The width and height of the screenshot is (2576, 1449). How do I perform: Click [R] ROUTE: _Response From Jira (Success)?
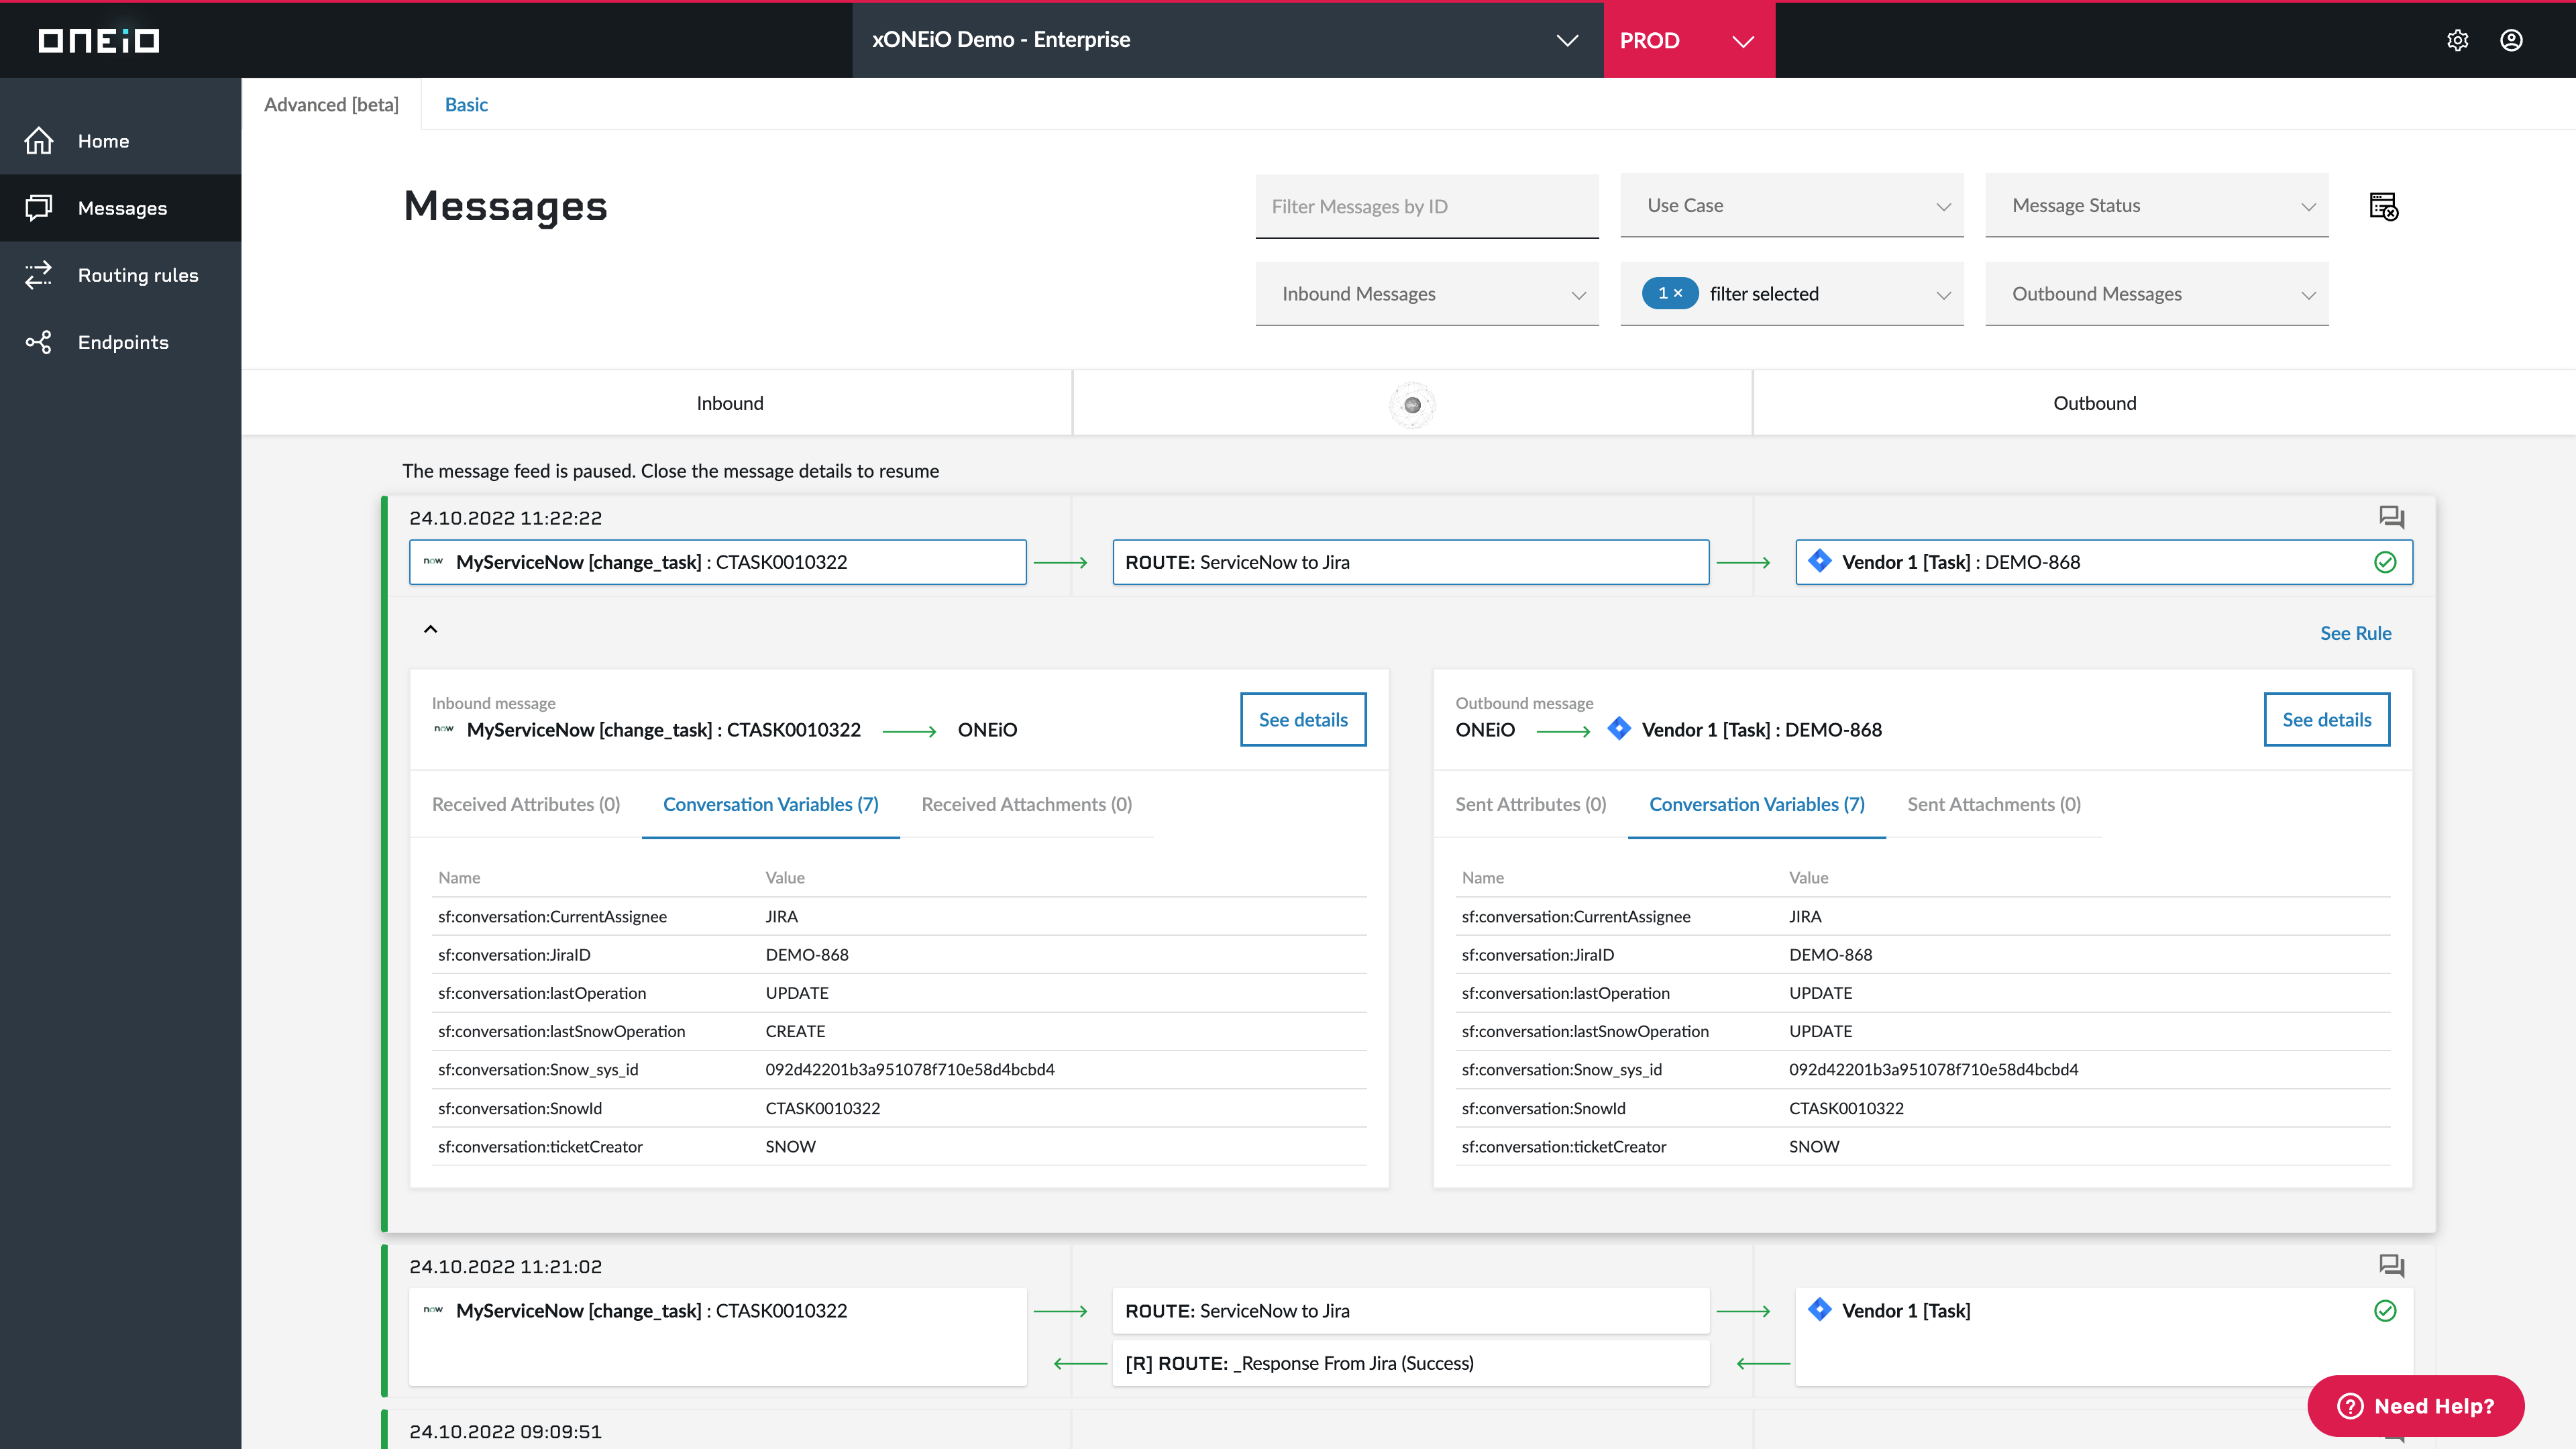click(x=1410, y=1363)
